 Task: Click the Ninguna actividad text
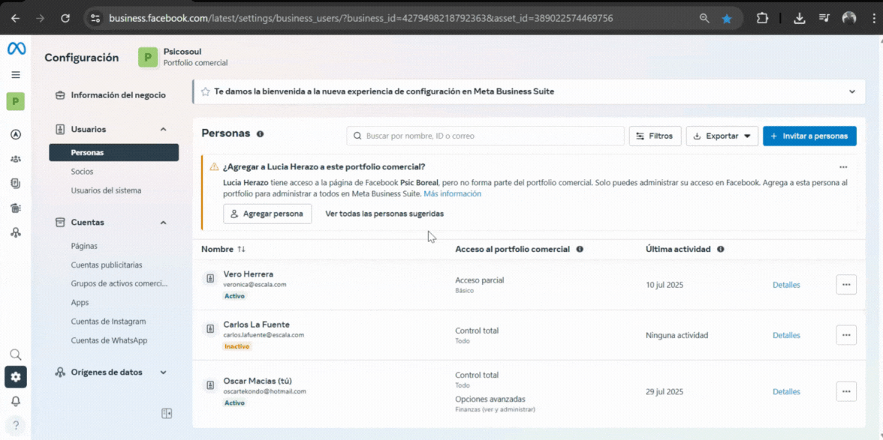pos(677,336)
